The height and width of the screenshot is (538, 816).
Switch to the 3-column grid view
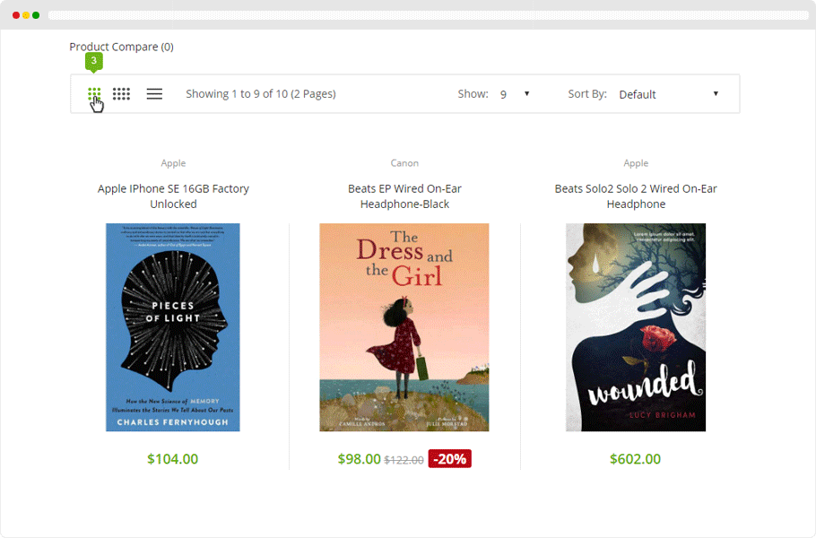(x=94, y=94)
